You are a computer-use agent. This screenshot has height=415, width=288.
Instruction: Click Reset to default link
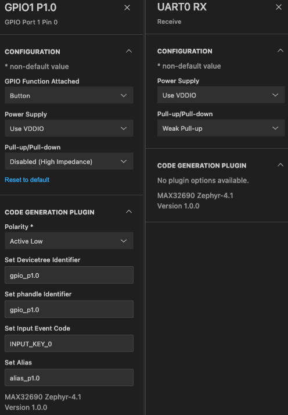[27, 180]
